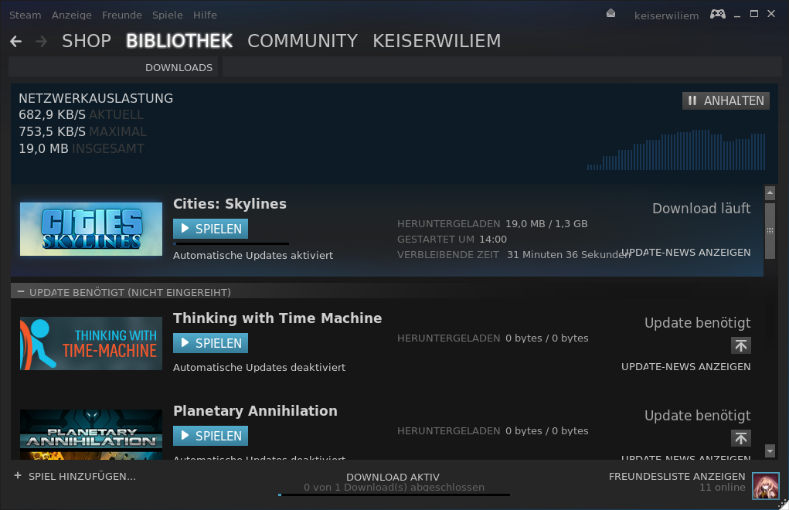The height and width of the screenshot is (510, 789).
Task: Click the '753,5 KB/S' maximum speed
Action: pos(53,132)
